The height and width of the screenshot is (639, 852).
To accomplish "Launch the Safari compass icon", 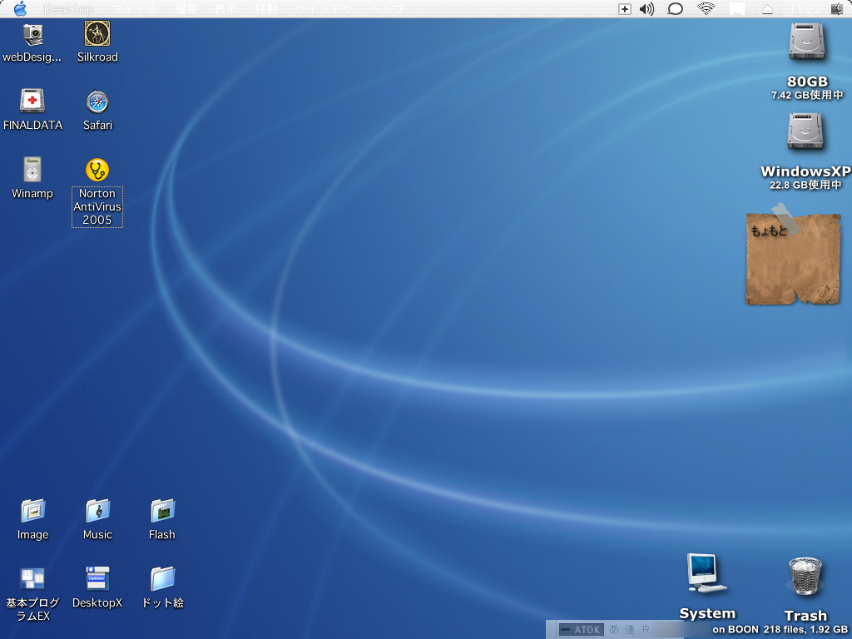I will [97, 102].
